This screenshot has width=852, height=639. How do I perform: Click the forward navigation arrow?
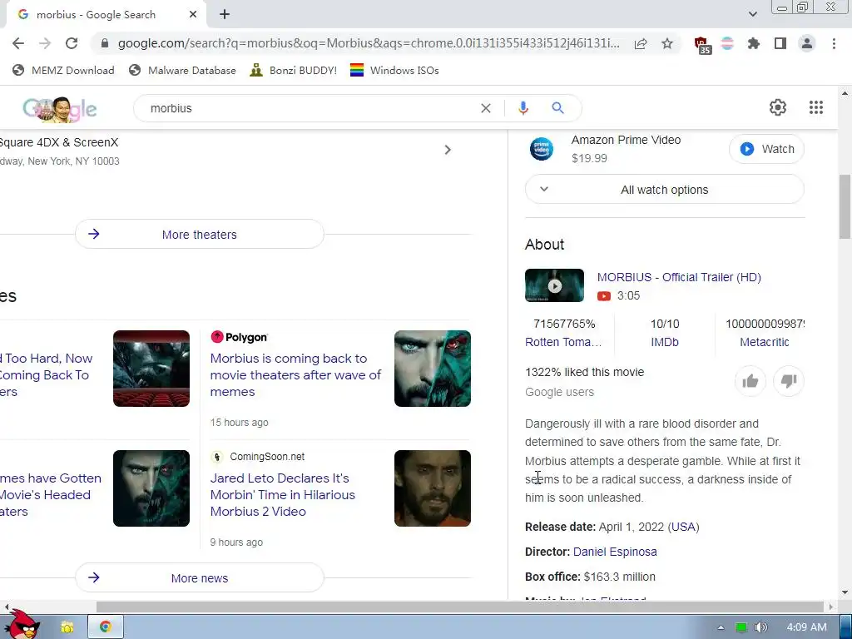pos(45,43)
